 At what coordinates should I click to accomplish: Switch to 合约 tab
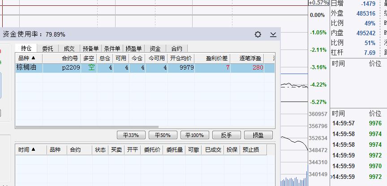point(177,49)
